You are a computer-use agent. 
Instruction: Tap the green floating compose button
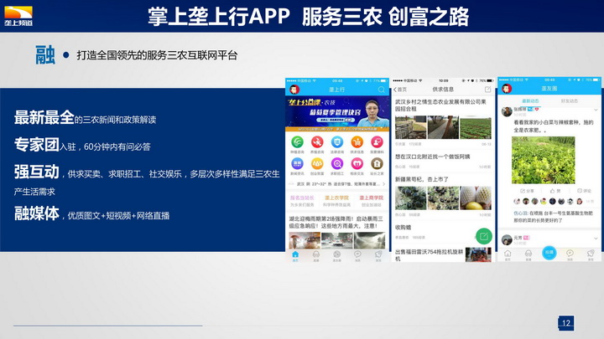click(x=484, y=236)
